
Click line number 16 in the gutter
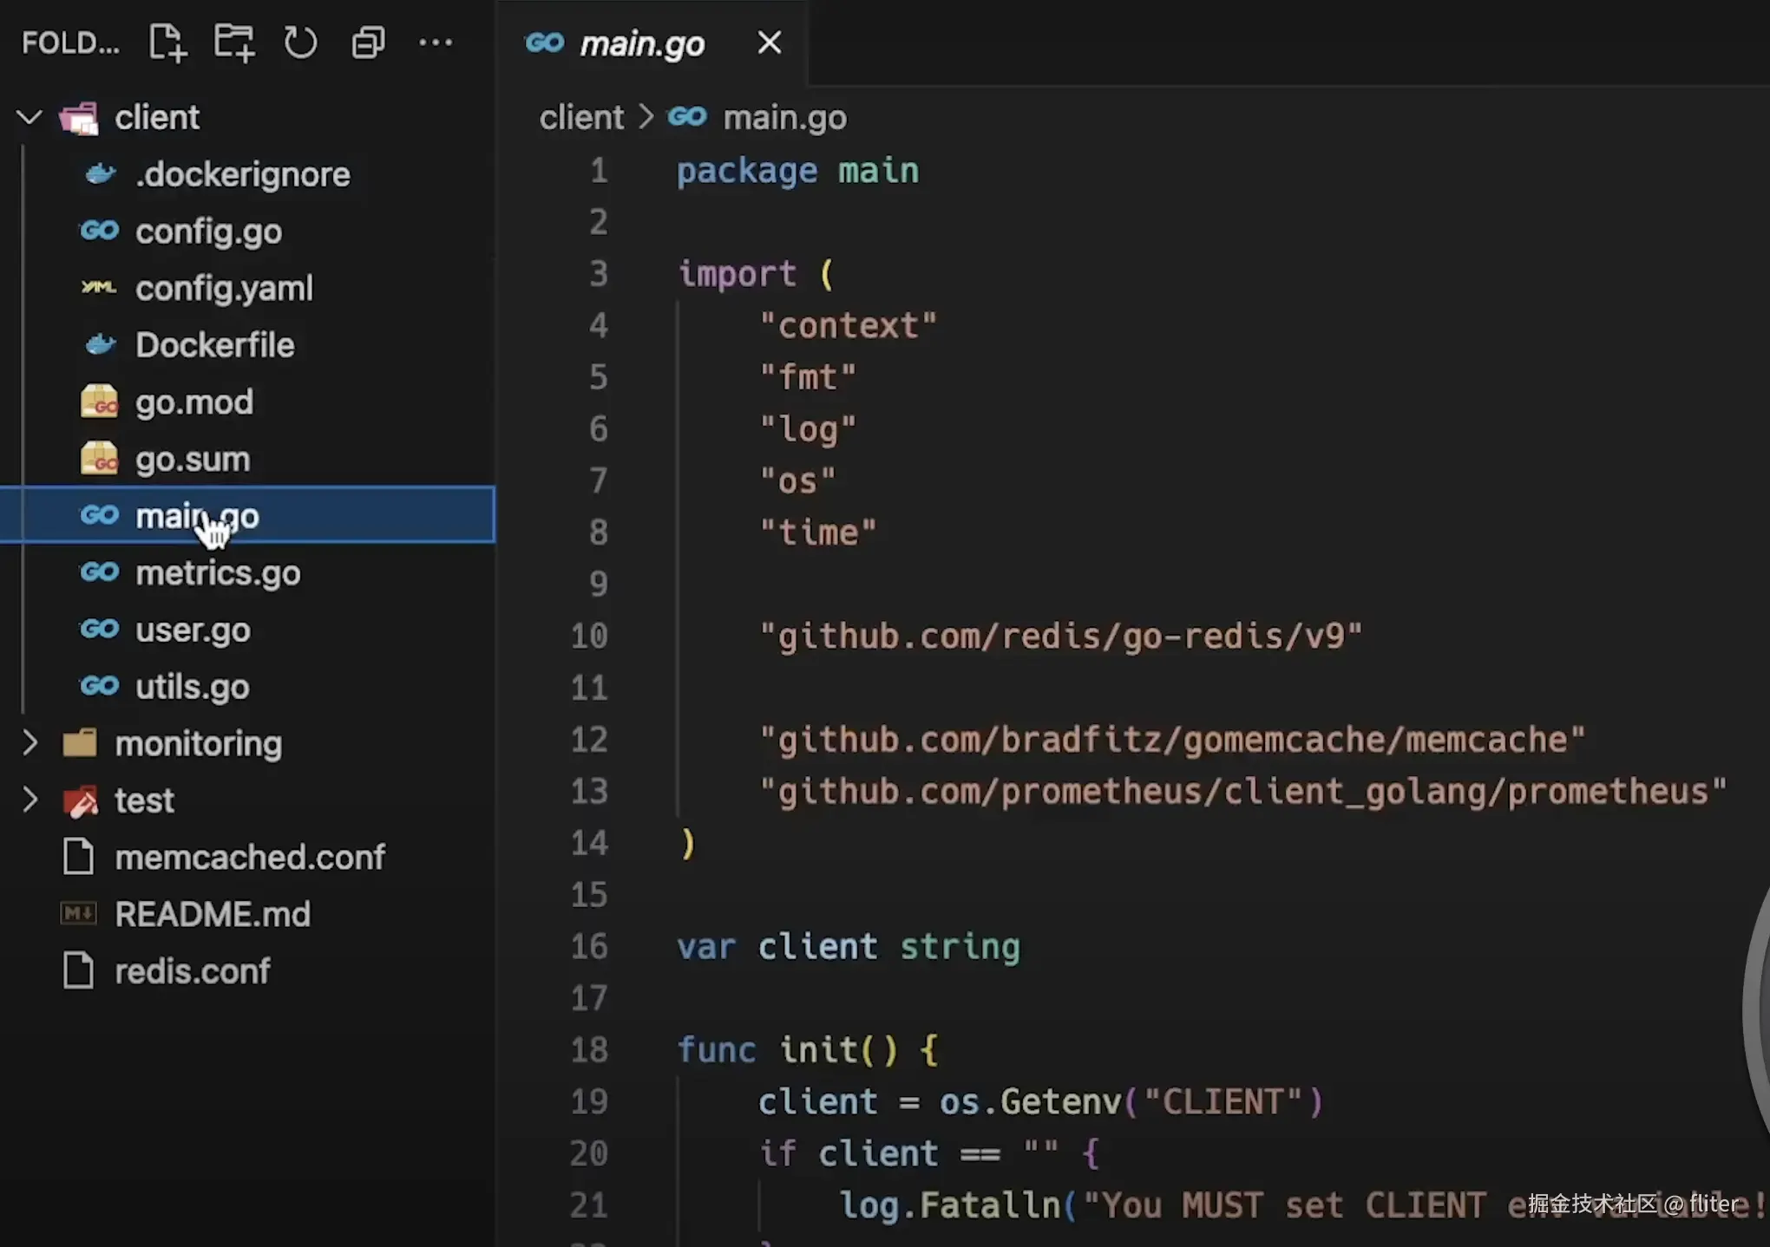(589, 946)
